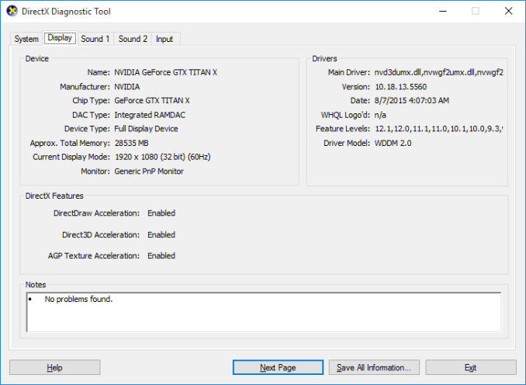Click driver version '10.18.13.5560'
The height and width of the screenshot is (385, 526).
401,87
